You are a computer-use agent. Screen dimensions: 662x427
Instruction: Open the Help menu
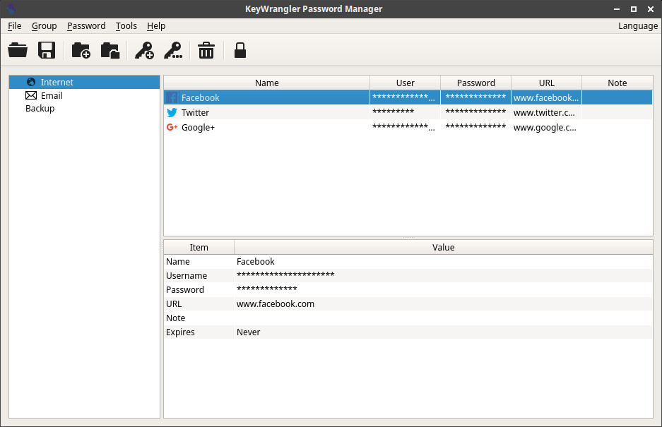[x=156, y=25]
